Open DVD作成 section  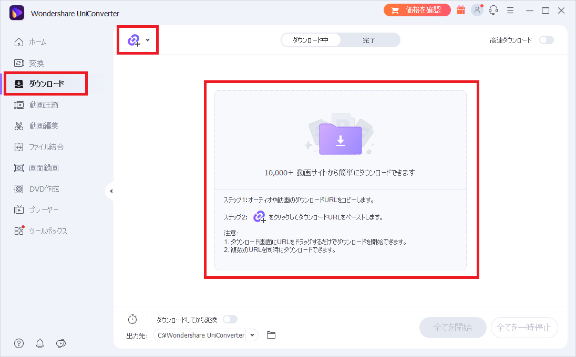[44, 189]
